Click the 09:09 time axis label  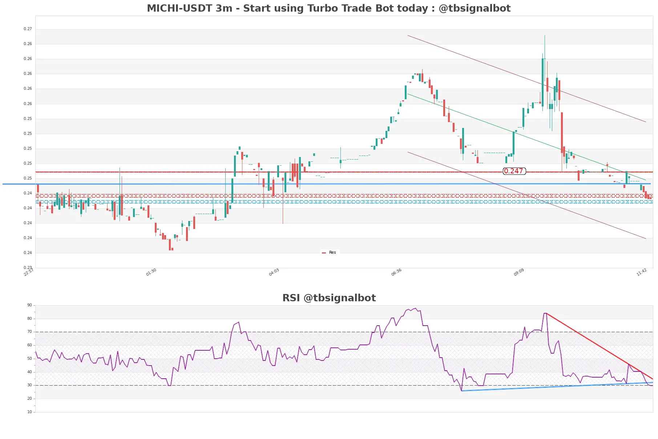(519, 272)
